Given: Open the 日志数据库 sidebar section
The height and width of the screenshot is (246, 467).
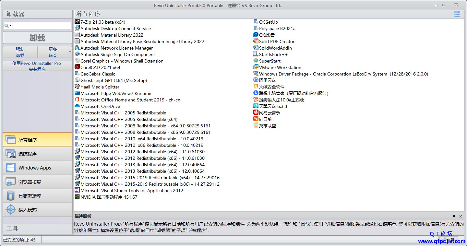Looking at the screenshot, I should 38,196.
